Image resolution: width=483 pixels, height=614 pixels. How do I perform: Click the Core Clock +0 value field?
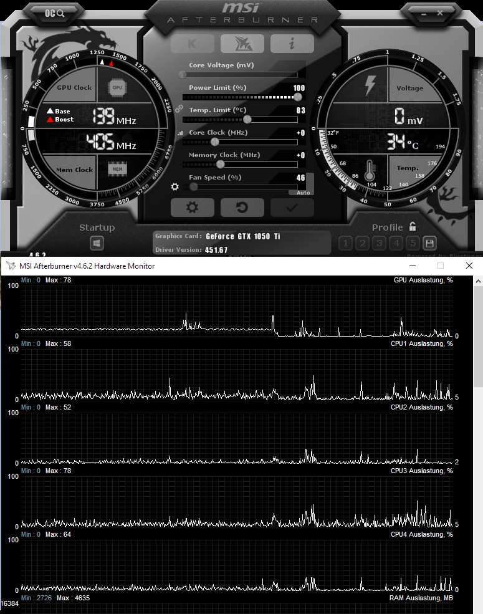coord(300,133)
